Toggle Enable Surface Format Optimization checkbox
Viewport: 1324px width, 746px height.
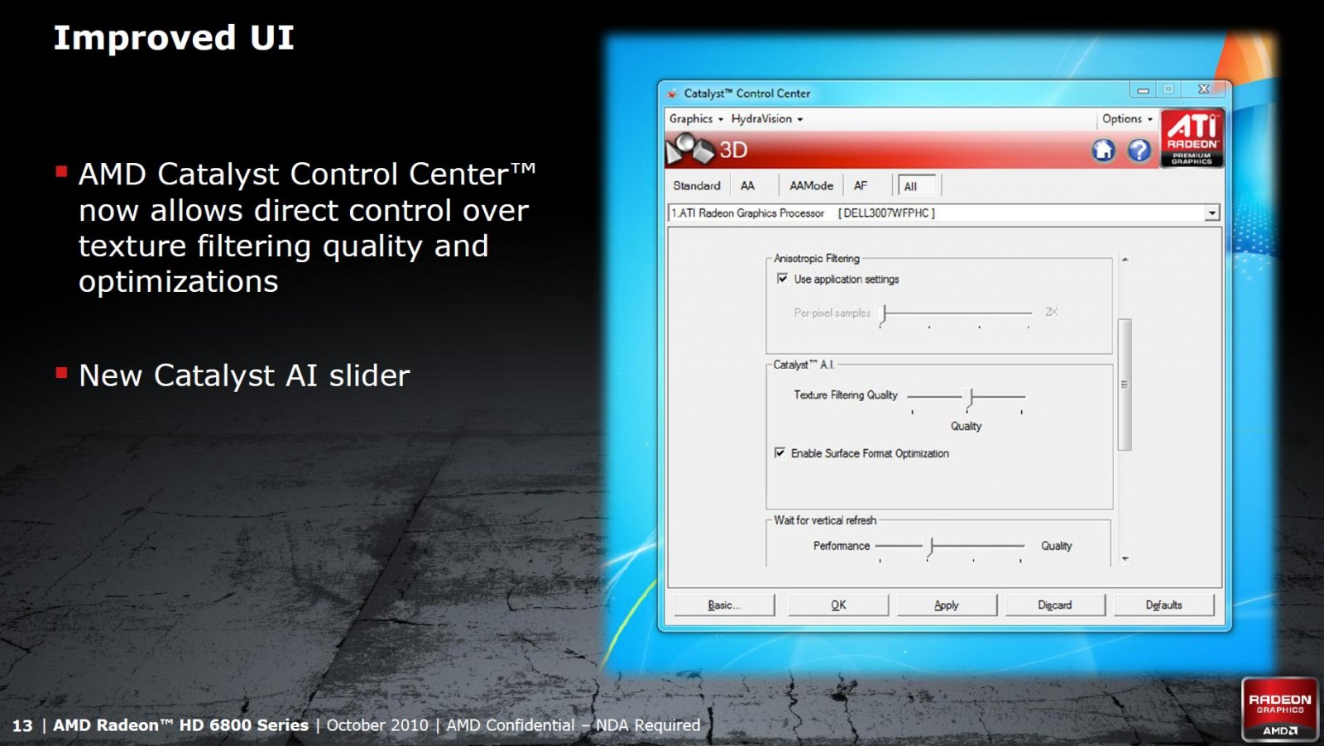pos(780,452)
